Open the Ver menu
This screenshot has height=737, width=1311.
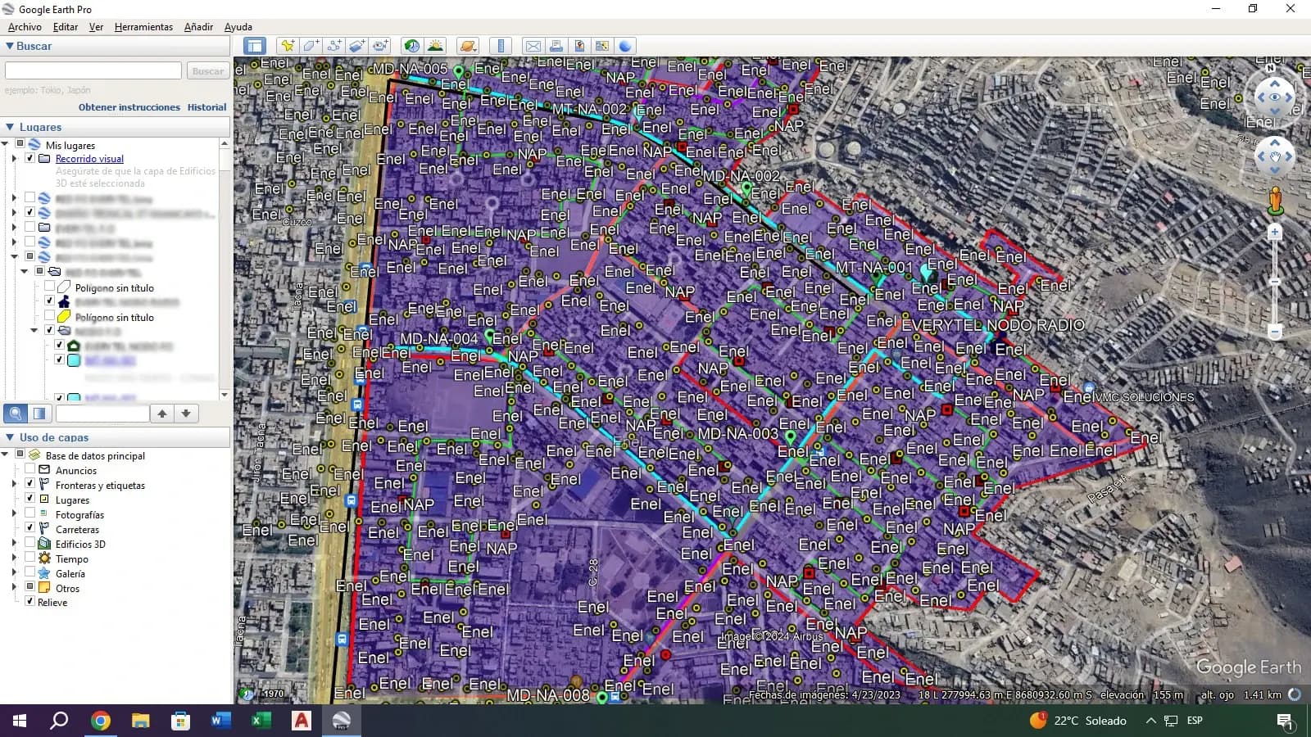(x=96, y=27)
